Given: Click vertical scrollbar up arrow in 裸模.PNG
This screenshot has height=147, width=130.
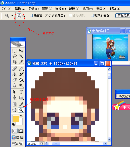Looking at the screenshot, I should [x=109, y=69].
